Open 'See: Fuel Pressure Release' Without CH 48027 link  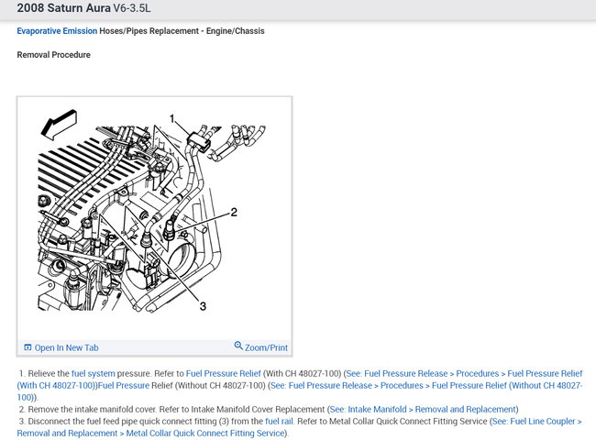(x=300, y=391)
